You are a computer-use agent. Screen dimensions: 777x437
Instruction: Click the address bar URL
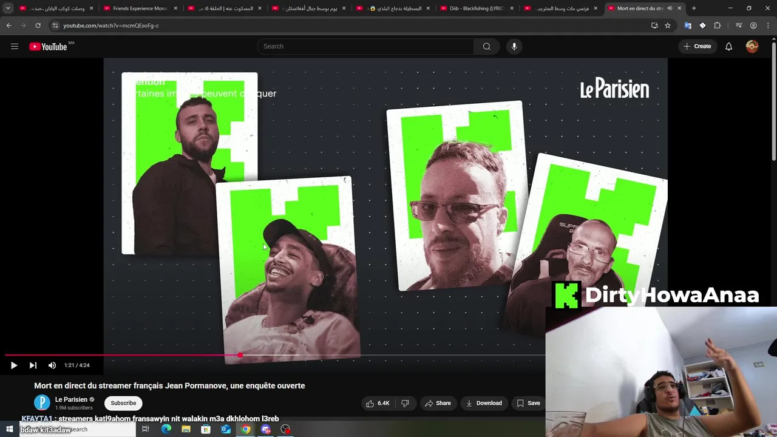111,25
